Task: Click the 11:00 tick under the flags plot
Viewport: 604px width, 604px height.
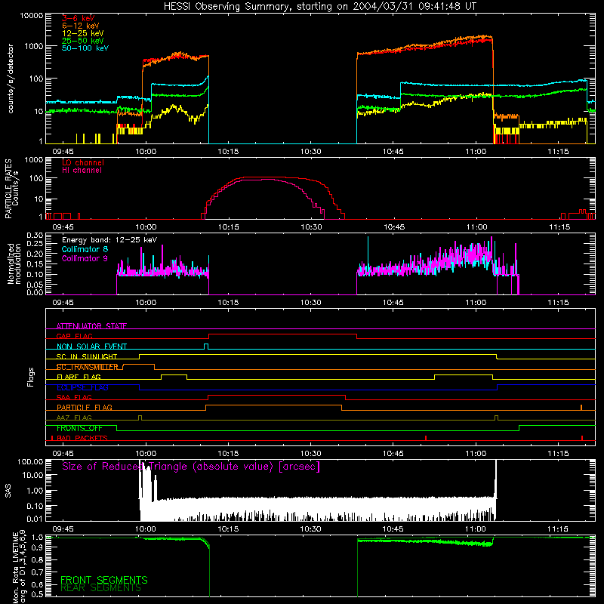Action: [x=476, y=454]
